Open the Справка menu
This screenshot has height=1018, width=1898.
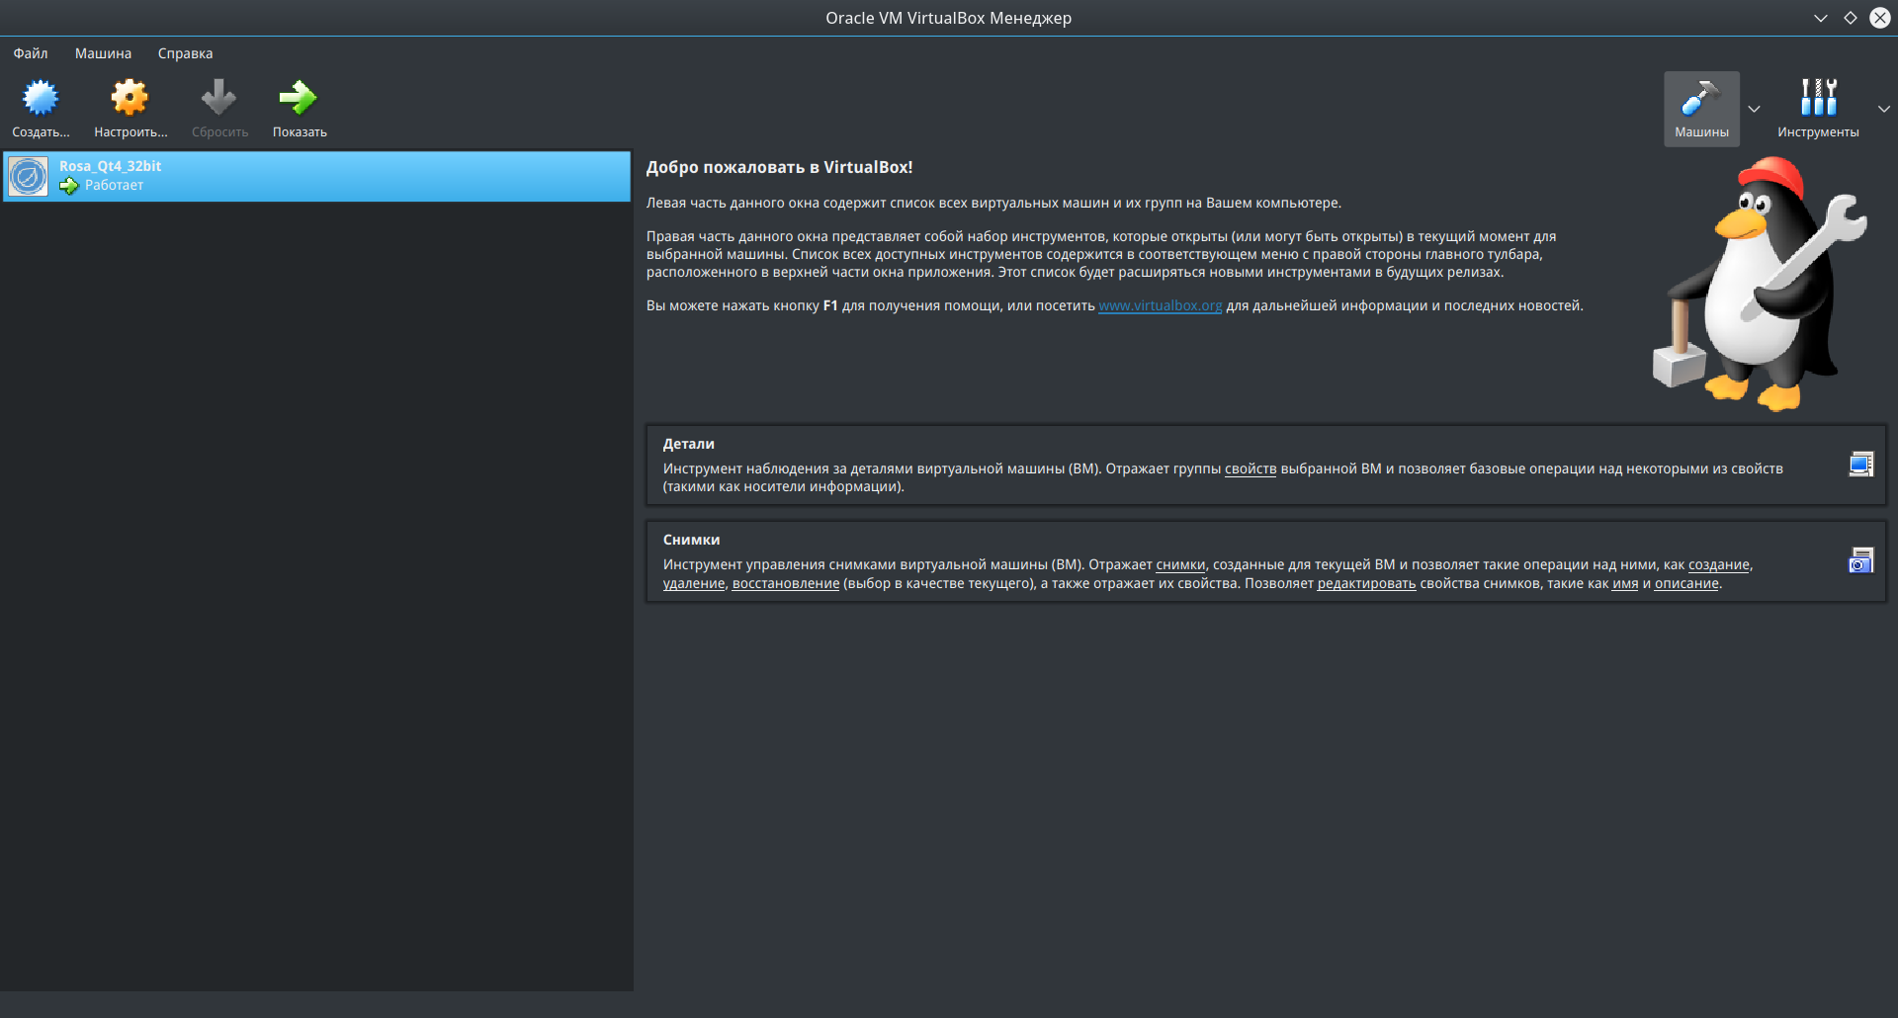point(185,53)
